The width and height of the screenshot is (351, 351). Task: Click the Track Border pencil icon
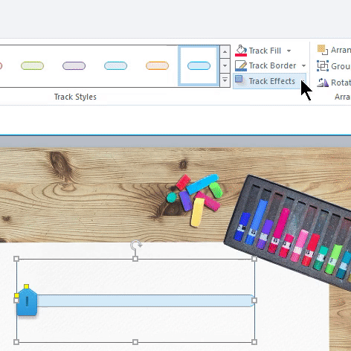[241, 65]
